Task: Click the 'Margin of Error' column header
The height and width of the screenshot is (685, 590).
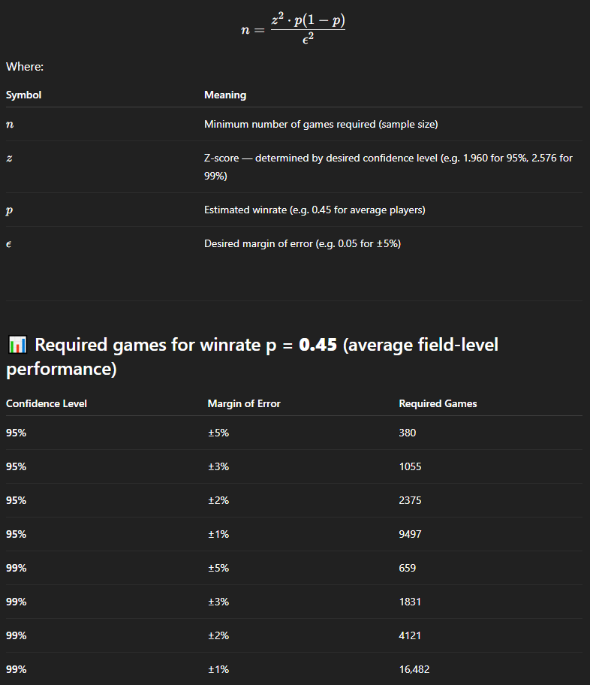Action: [244, 403]
